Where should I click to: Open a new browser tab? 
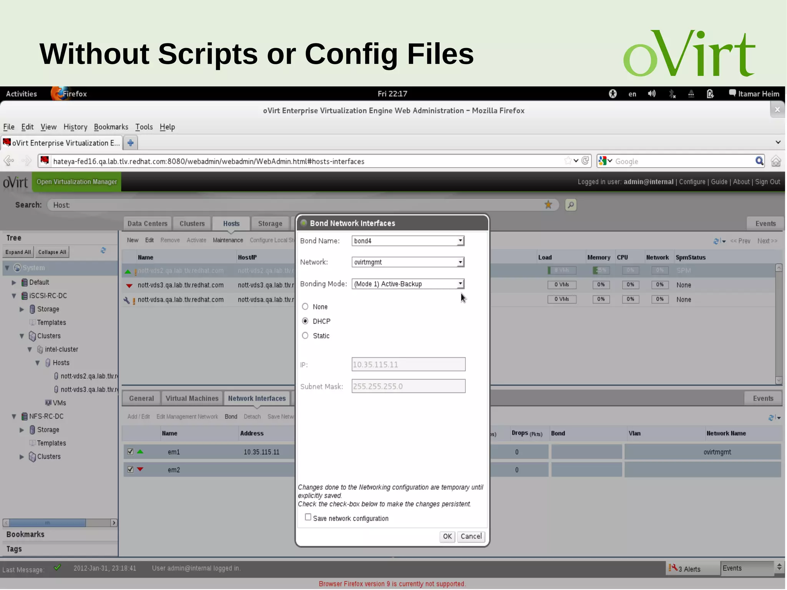[x=131, y=143]
